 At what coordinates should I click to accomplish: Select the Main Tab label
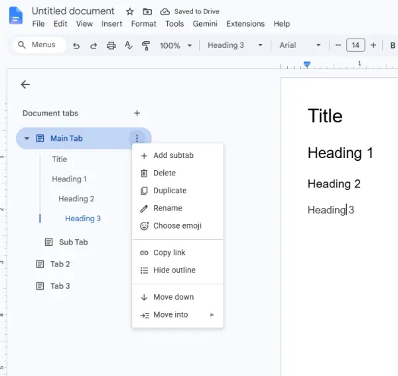[x=66, y=138]
